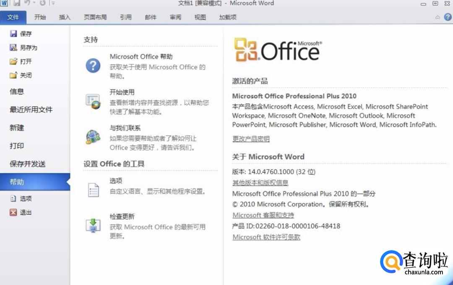Click the product ID 02260-018-0000106-48418
Screen dimensions: 453x285
(x=297, y=226)
